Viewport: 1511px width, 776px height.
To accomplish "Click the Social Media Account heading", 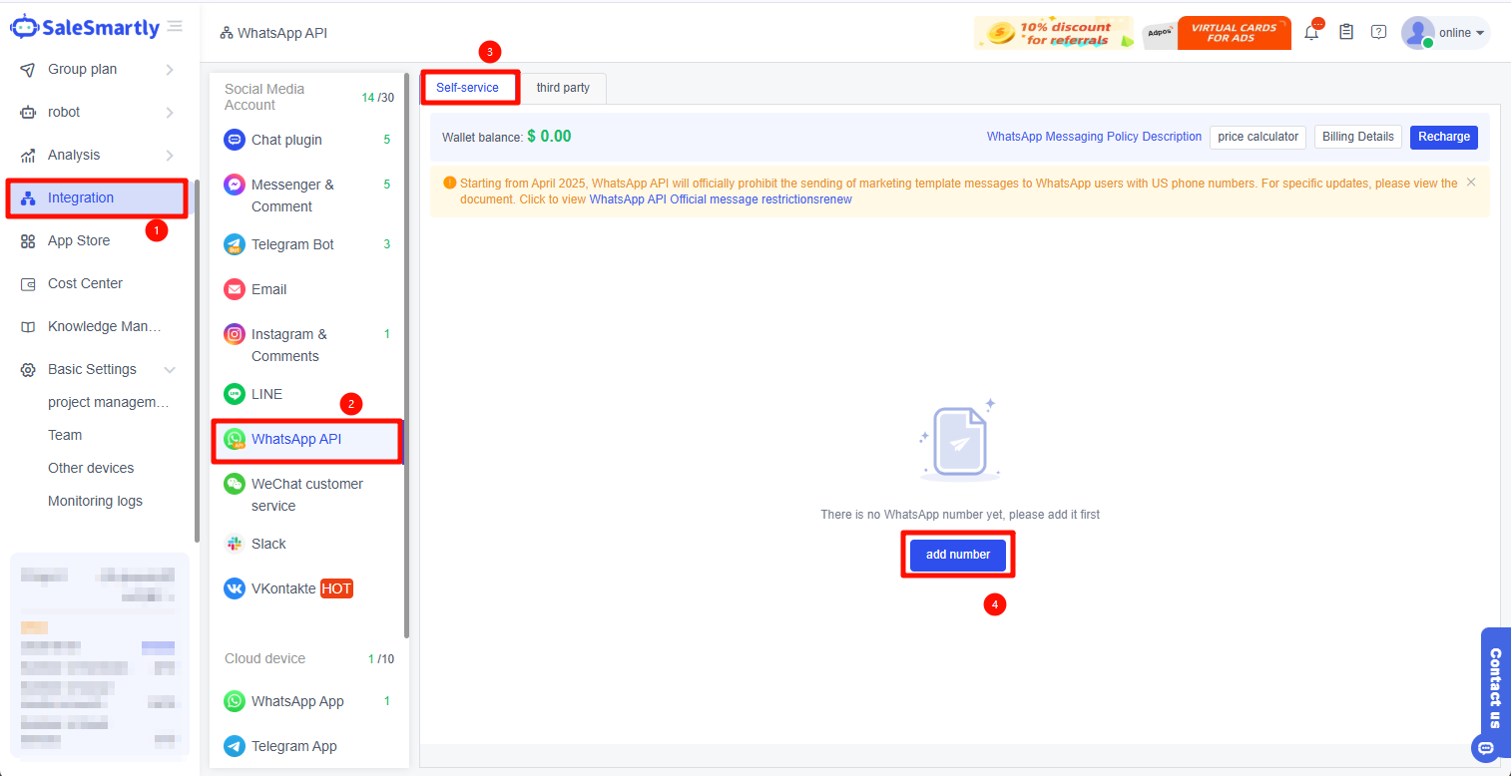I will pos(264,97).
